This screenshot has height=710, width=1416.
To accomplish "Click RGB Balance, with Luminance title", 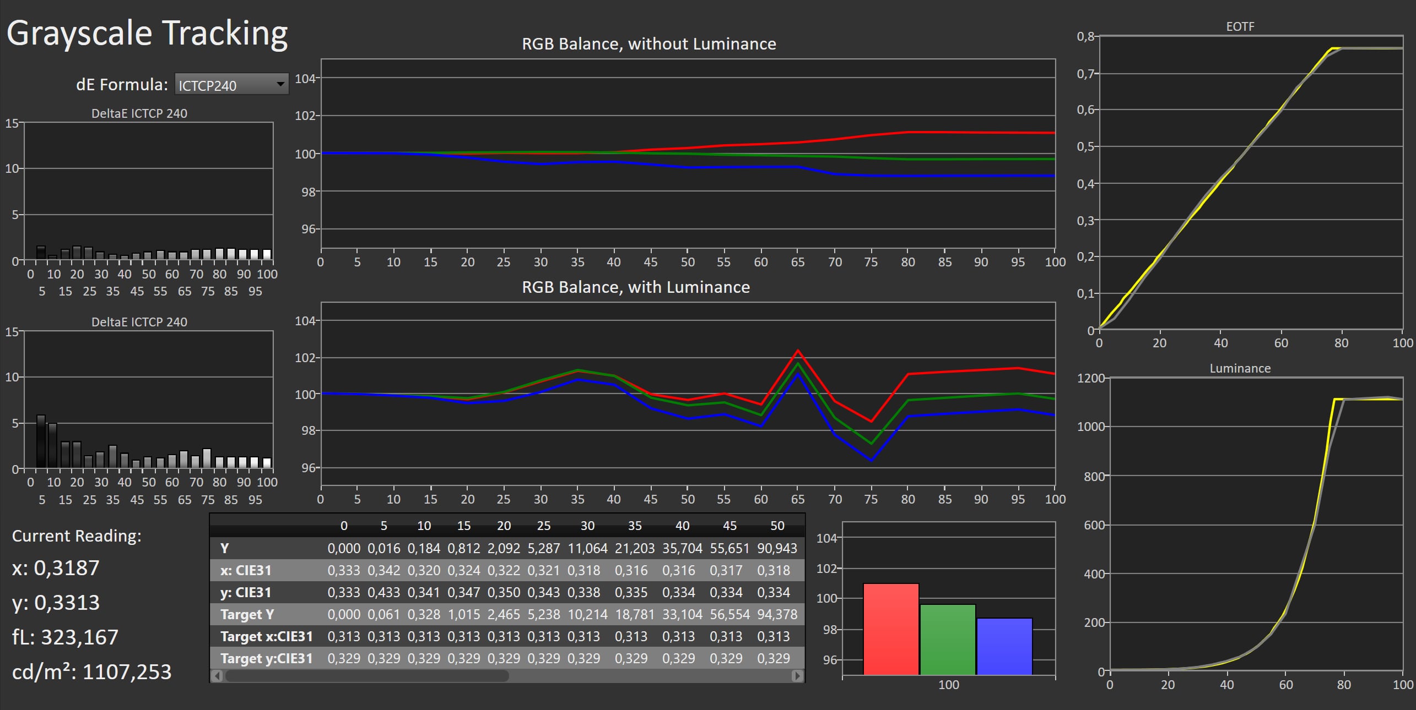I will (x=635, y=287).
